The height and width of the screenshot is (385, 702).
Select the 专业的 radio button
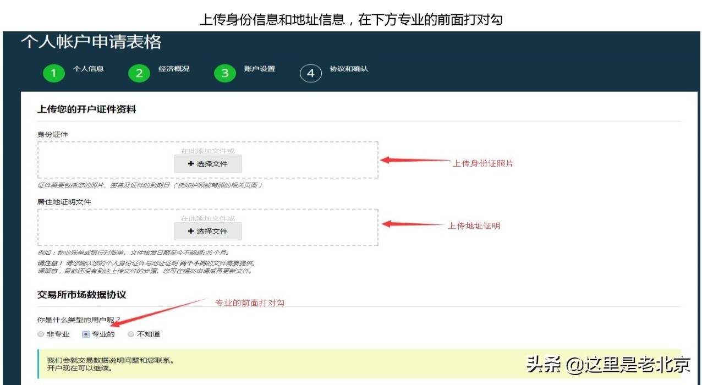[x=87, y=334]
